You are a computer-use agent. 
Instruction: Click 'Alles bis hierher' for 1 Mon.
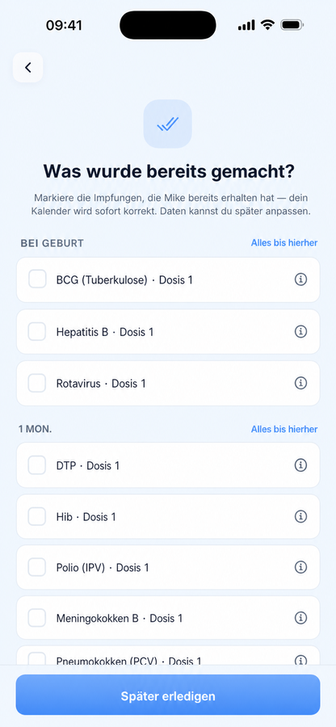[284, 430]
